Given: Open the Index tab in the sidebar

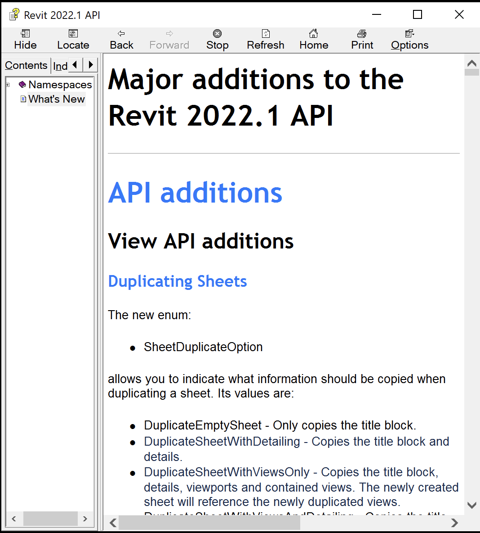Looking at the screenshot, I should [60, 66].
